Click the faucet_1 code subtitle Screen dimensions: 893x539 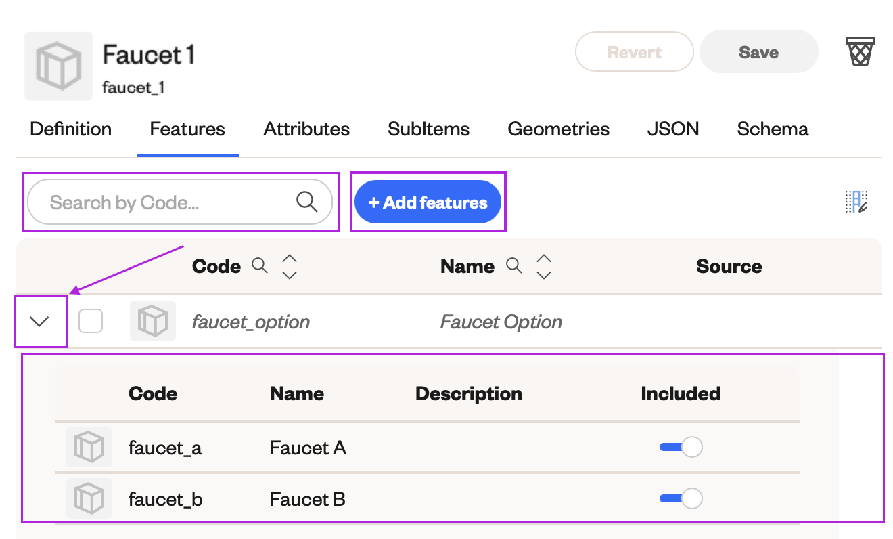(133, 87)
